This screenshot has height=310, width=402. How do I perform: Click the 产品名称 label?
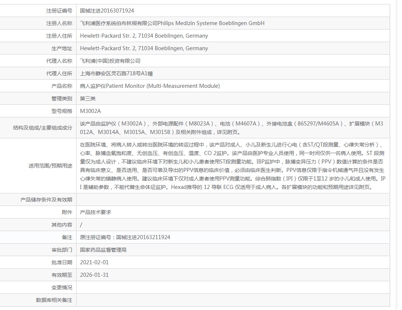(62, 86)
